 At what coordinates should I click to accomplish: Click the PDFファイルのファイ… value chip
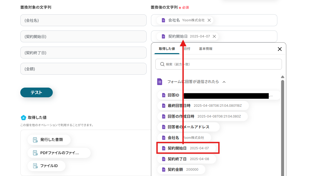click(59, 153)
